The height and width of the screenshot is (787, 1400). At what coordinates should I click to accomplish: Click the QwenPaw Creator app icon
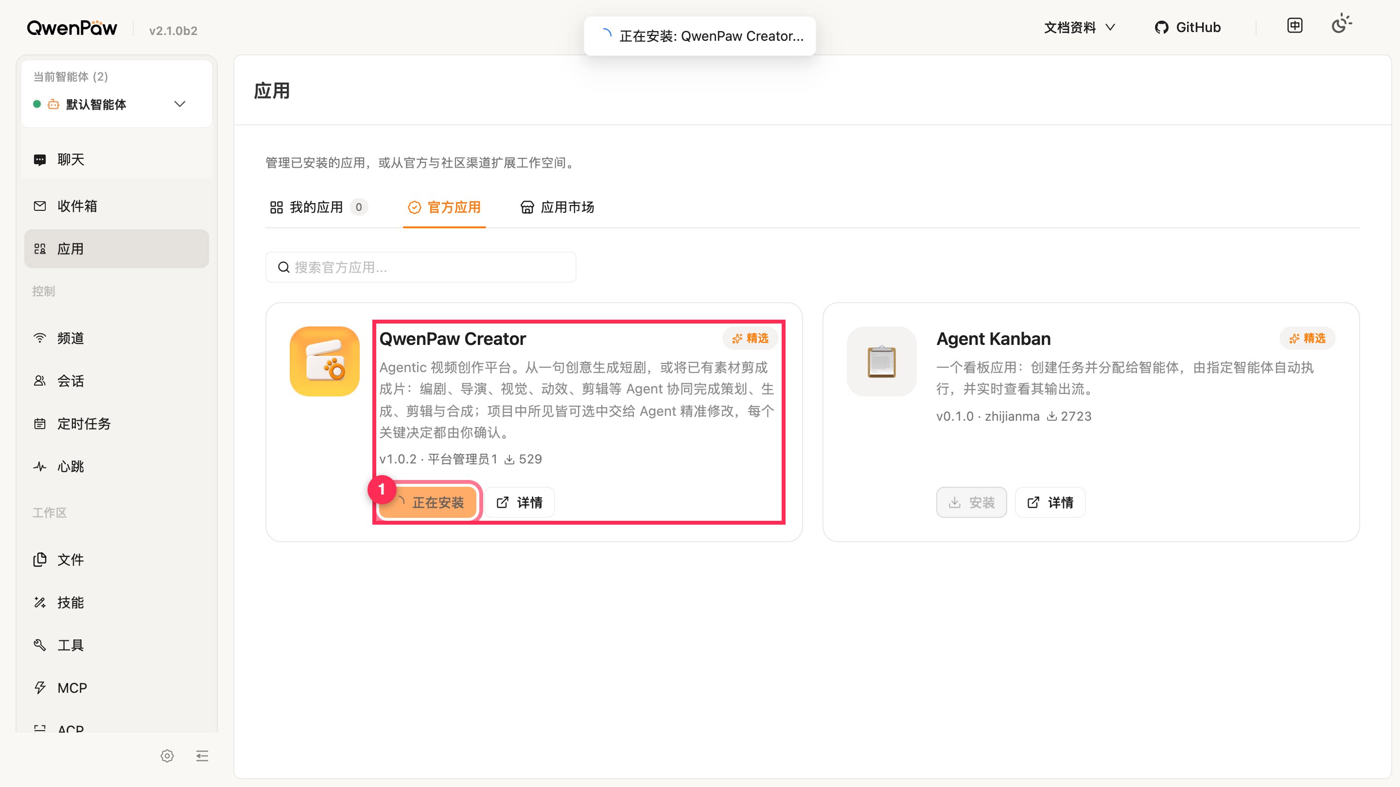pyautogui.click(x=324, y=361)
